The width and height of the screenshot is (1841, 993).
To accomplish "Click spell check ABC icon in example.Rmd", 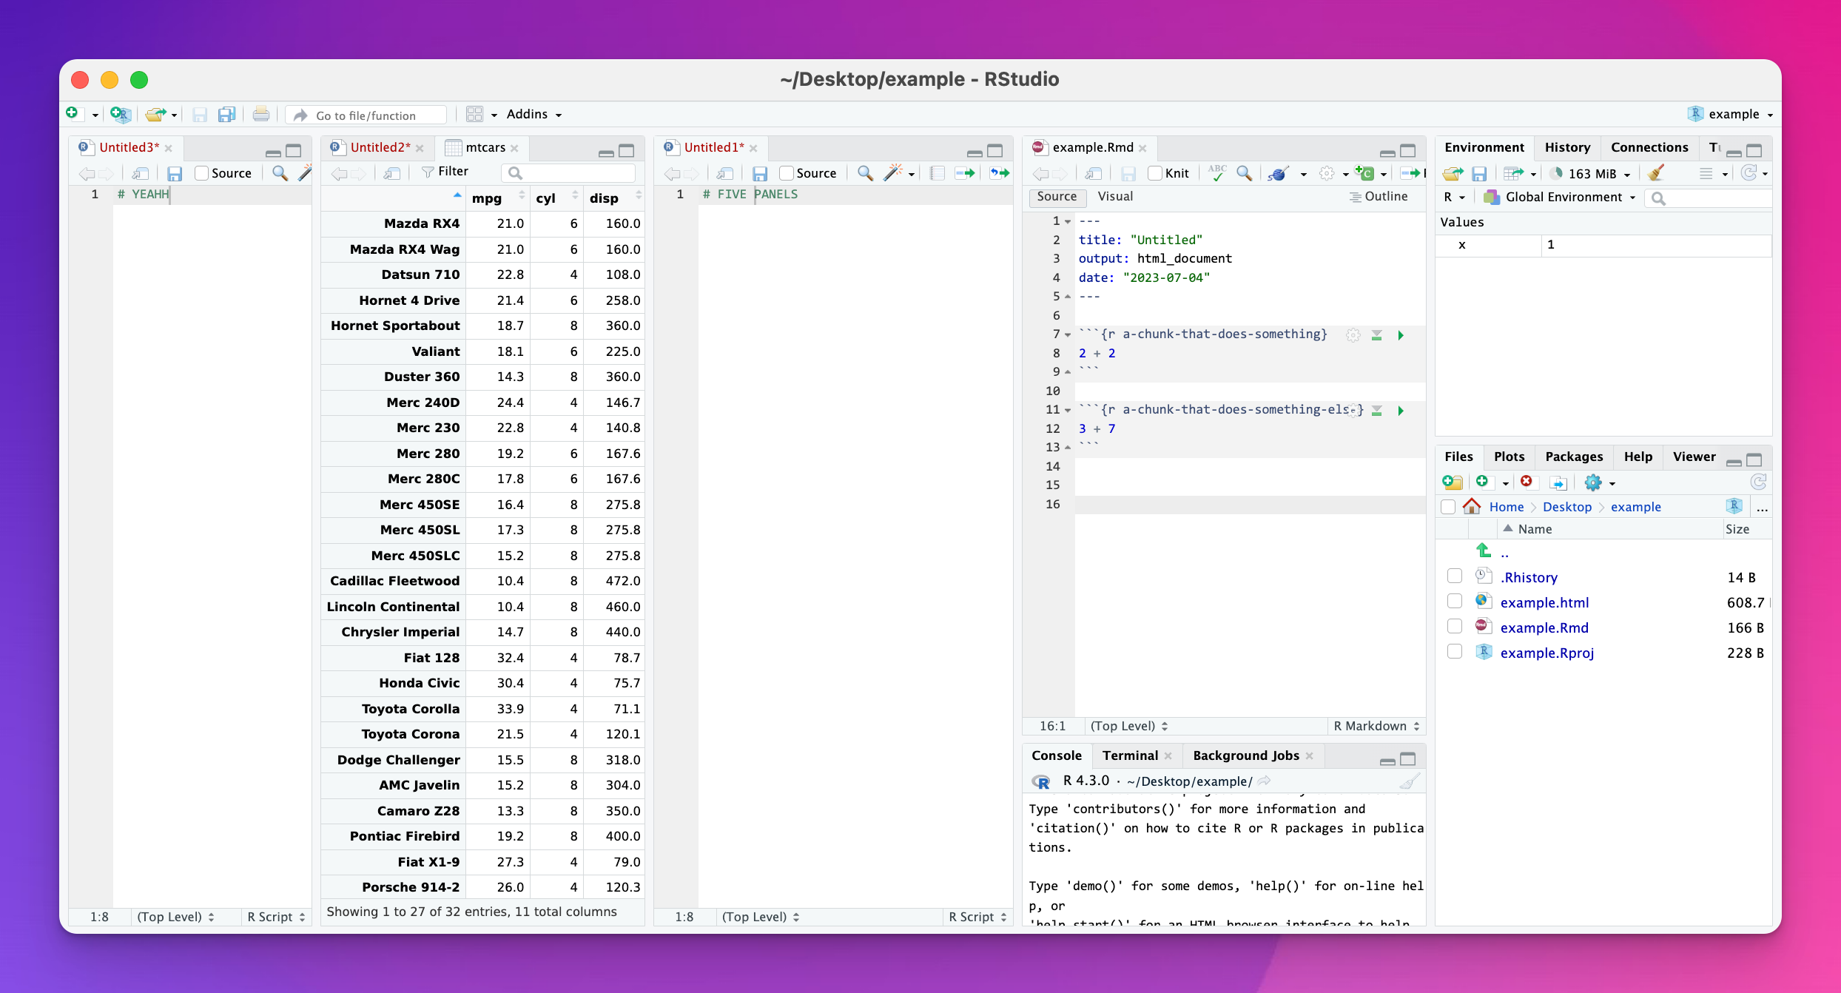I will coord(1217,173).
